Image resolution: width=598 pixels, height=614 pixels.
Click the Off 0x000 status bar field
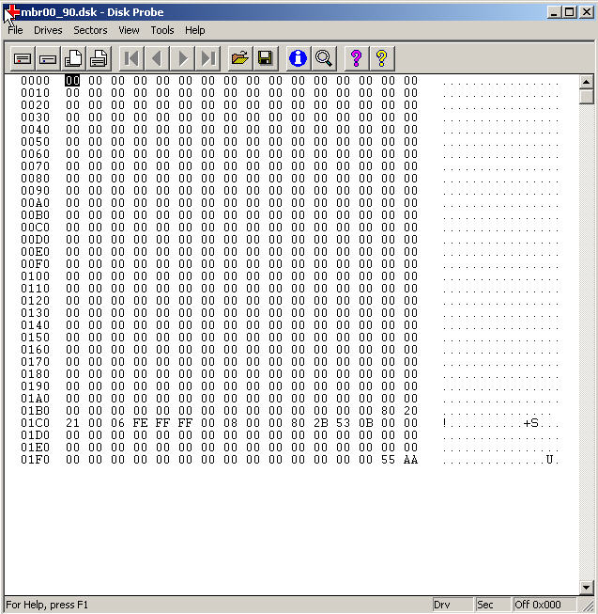(544, 605)
